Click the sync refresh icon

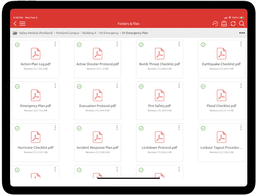pos(233,24)
